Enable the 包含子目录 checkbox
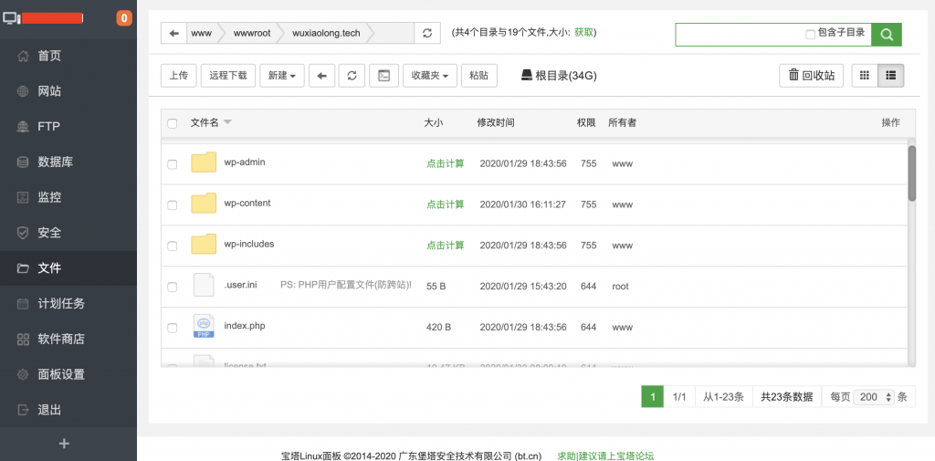This screenshot has width=935, height=461. pyautogui.click(x=810, y=34)
